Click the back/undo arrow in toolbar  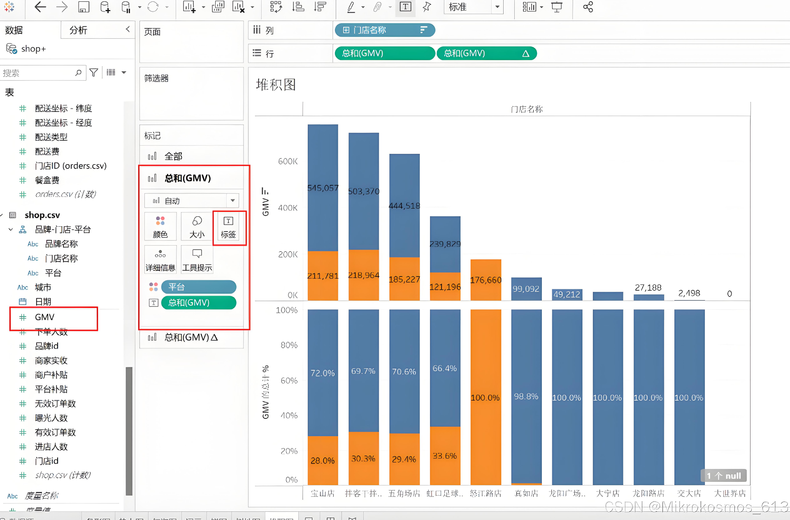40,7
